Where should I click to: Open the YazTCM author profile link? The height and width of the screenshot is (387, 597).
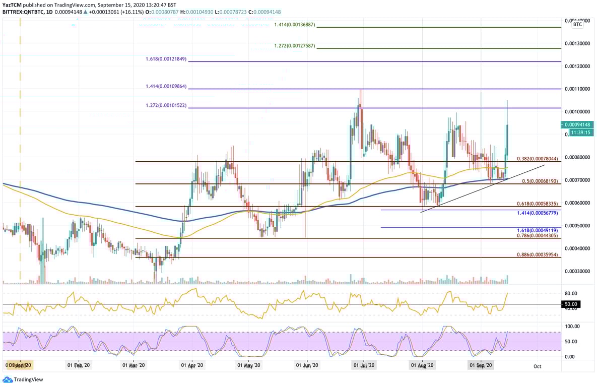[x=13, y=4]
